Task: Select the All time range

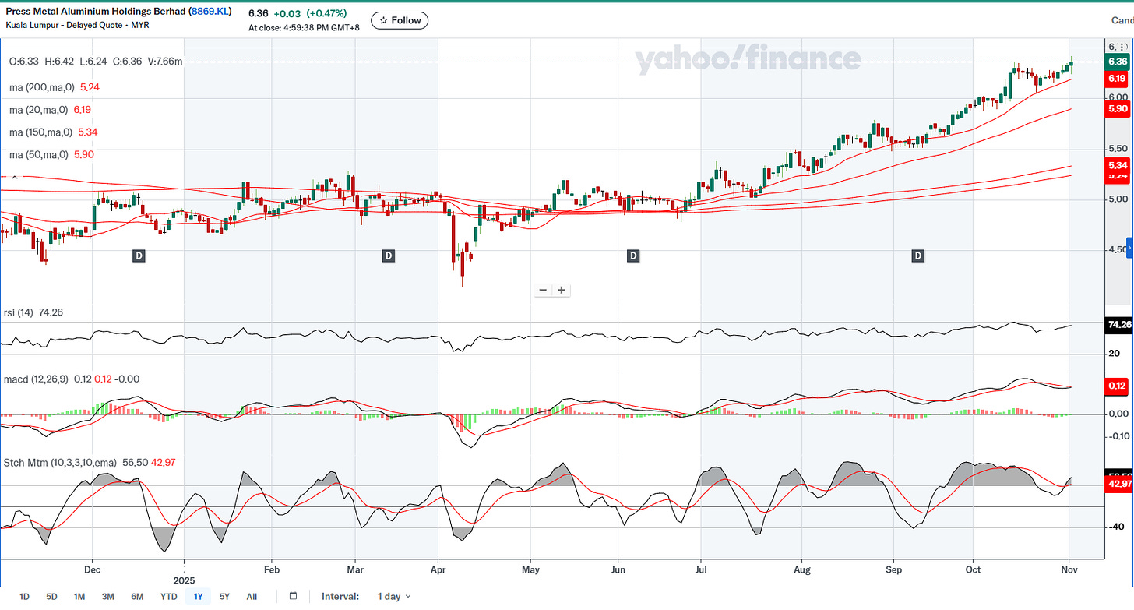Action: click(x=252, y=596)
